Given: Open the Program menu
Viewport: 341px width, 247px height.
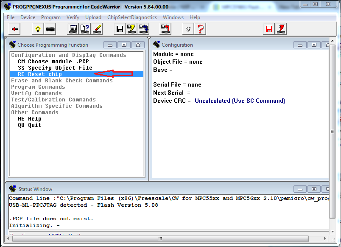Looking at the screenshot, I should (x=51, y=17).
